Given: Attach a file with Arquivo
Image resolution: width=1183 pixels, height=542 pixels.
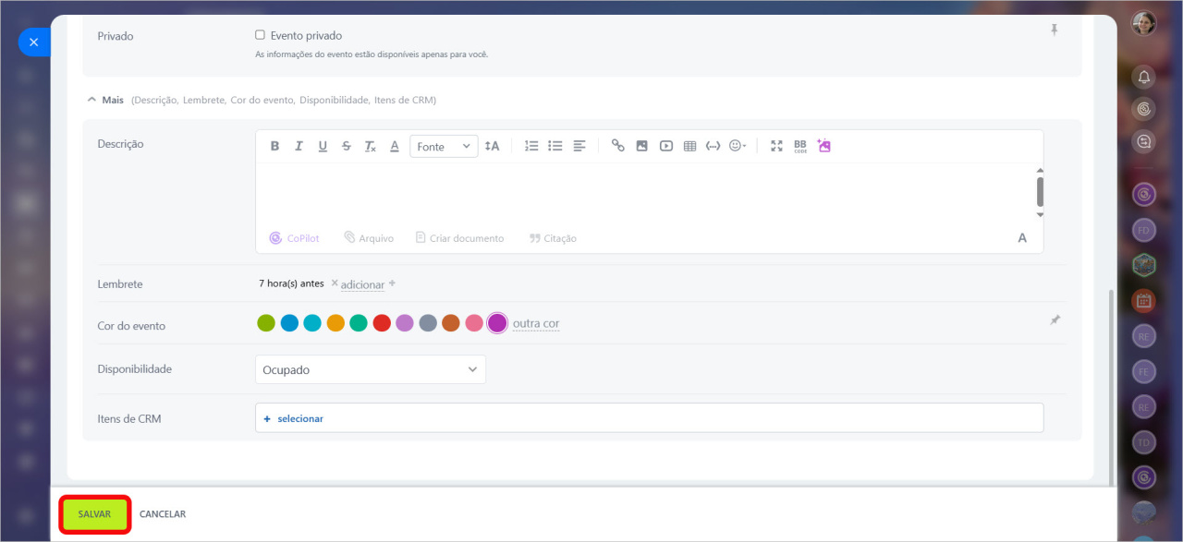Looking at the screenshot, I should [369, 238].
